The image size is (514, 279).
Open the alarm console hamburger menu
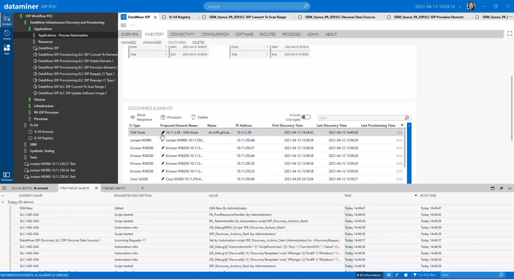pos(4,188)
